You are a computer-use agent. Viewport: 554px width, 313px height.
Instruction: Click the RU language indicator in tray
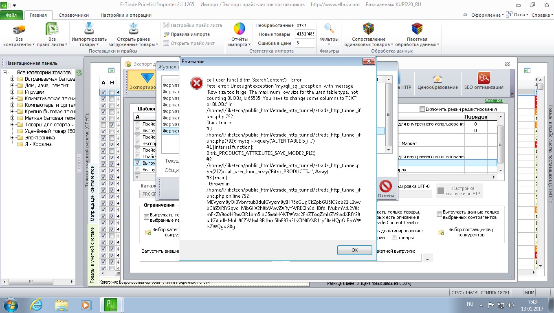[470, 304]
